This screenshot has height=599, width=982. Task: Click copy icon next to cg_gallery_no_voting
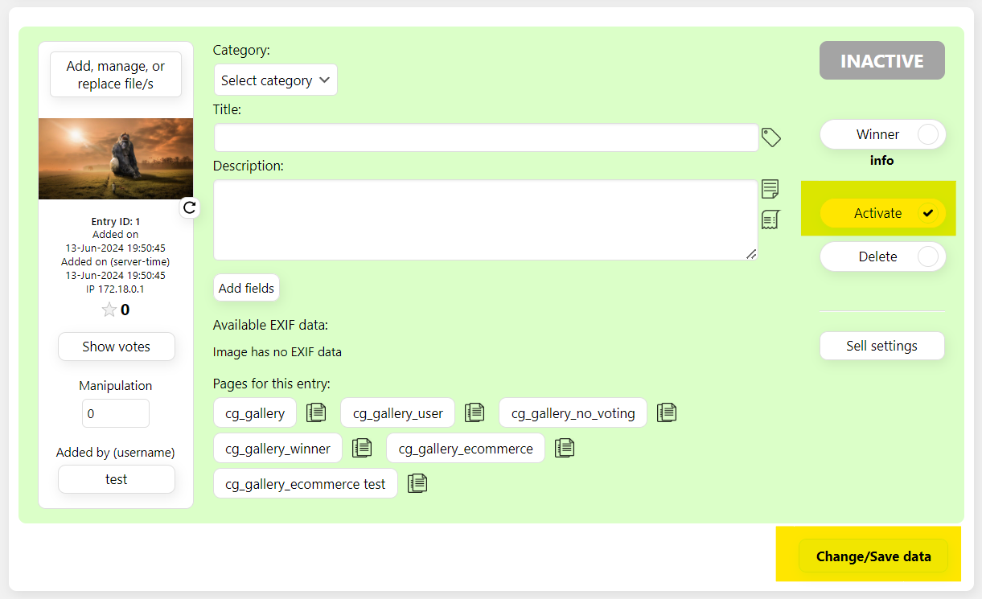[x=667, y=412]
